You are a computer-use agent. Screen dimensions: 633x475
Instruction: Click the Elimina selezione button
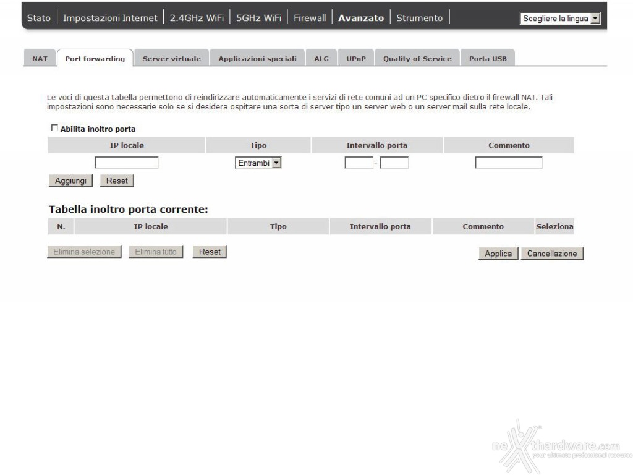pos(84,252)
